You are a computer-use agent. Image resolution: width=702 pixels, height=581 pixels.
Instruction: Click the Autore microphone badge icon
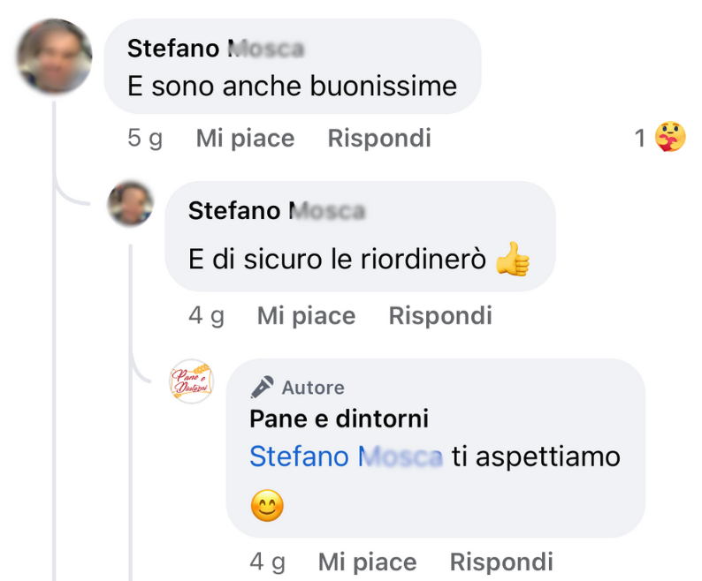262,388
